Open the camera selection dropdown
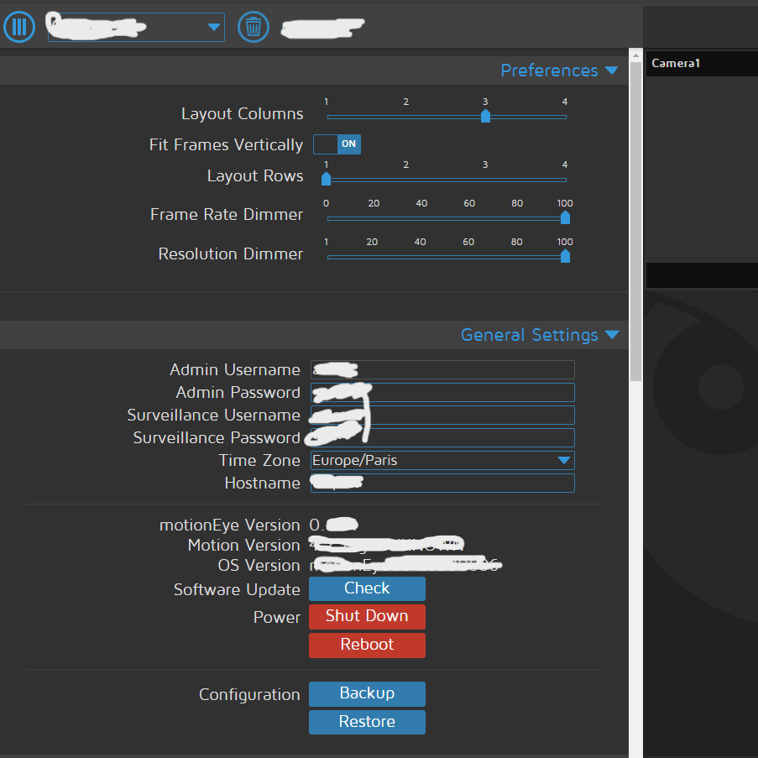The height and width of the screenshot is (758, 758). coord(136,27)
